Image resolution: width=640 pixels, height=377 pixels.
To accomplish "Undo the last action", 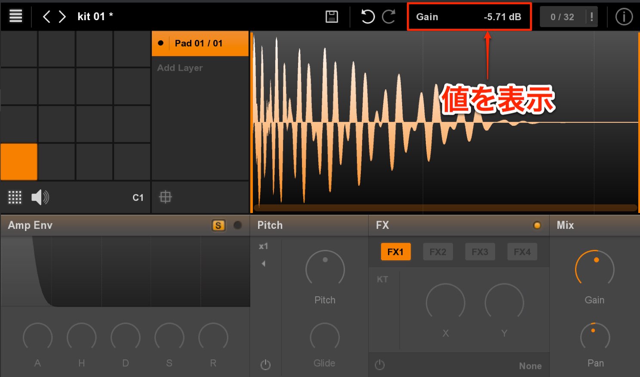I will click(x=367, y=17).
